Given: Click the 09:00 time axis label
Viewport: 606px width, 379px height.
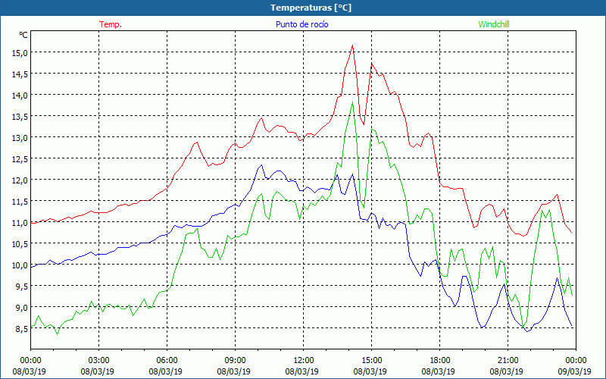Looking at the screenshot, I should tap(235, 361).
